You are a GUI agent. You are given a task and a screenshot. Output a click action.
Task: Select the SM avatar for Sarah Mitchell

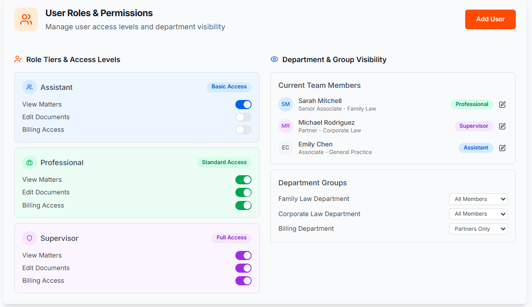tap(285, 105)
